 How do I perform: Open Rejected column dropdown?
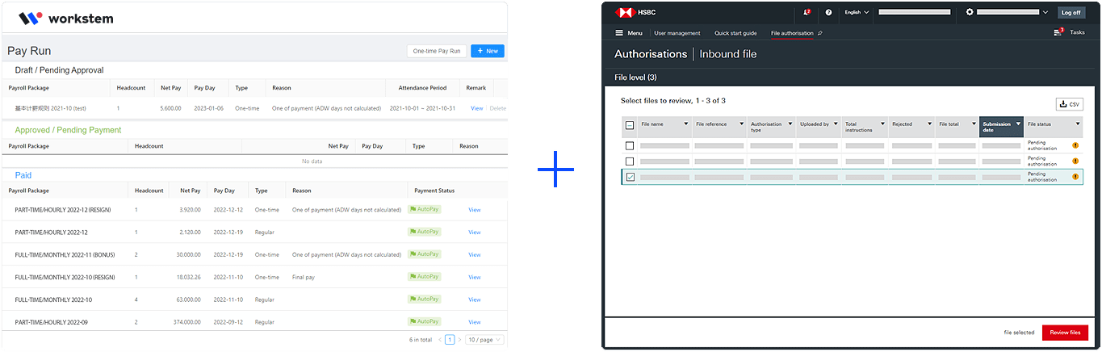928,124
